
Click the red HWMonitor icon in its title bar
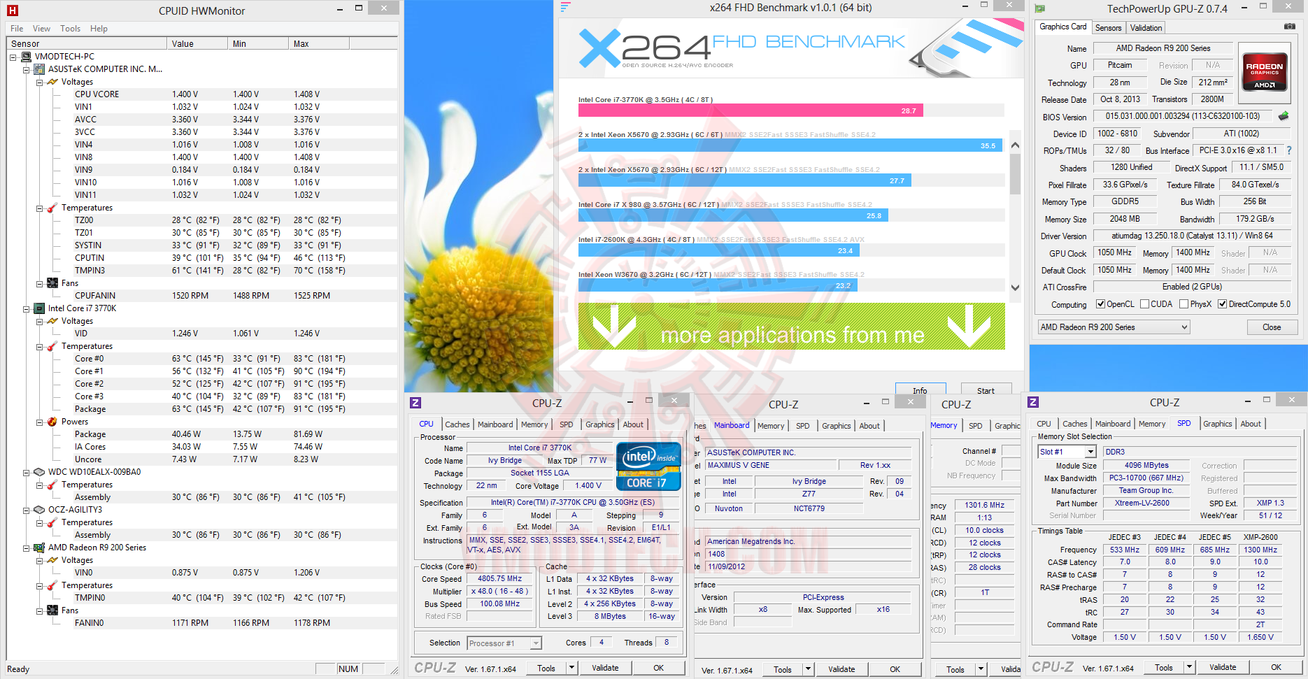[x=12, y=10]
